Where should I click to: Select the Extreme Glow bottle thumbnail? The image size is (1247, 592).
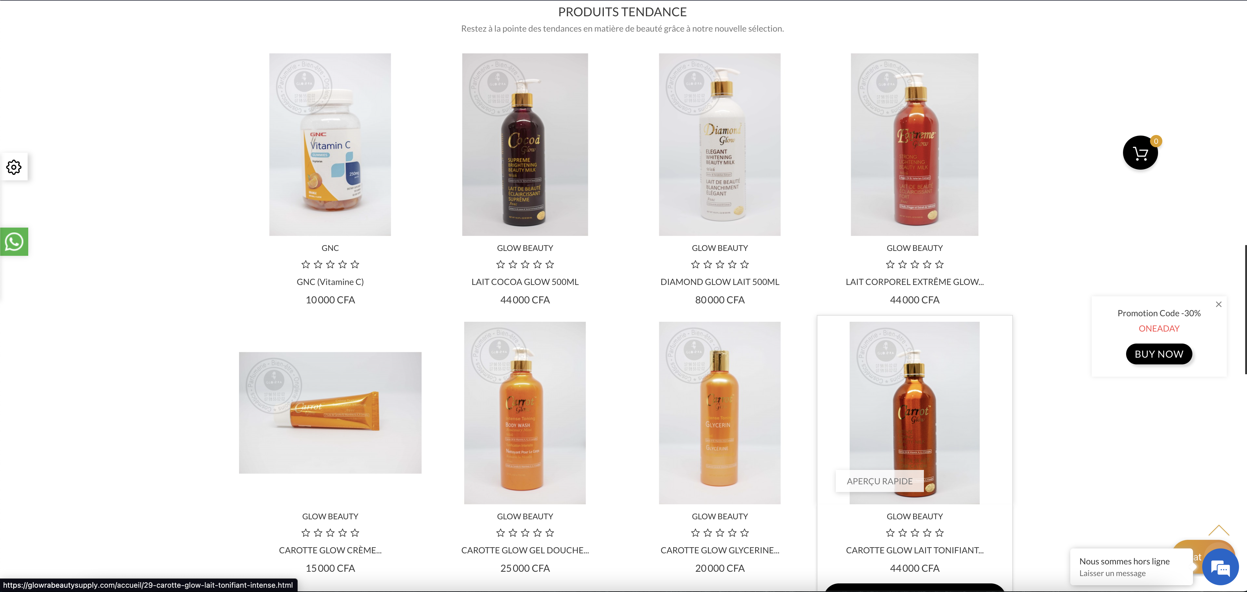pyautogui.click(x=914, y=145)
